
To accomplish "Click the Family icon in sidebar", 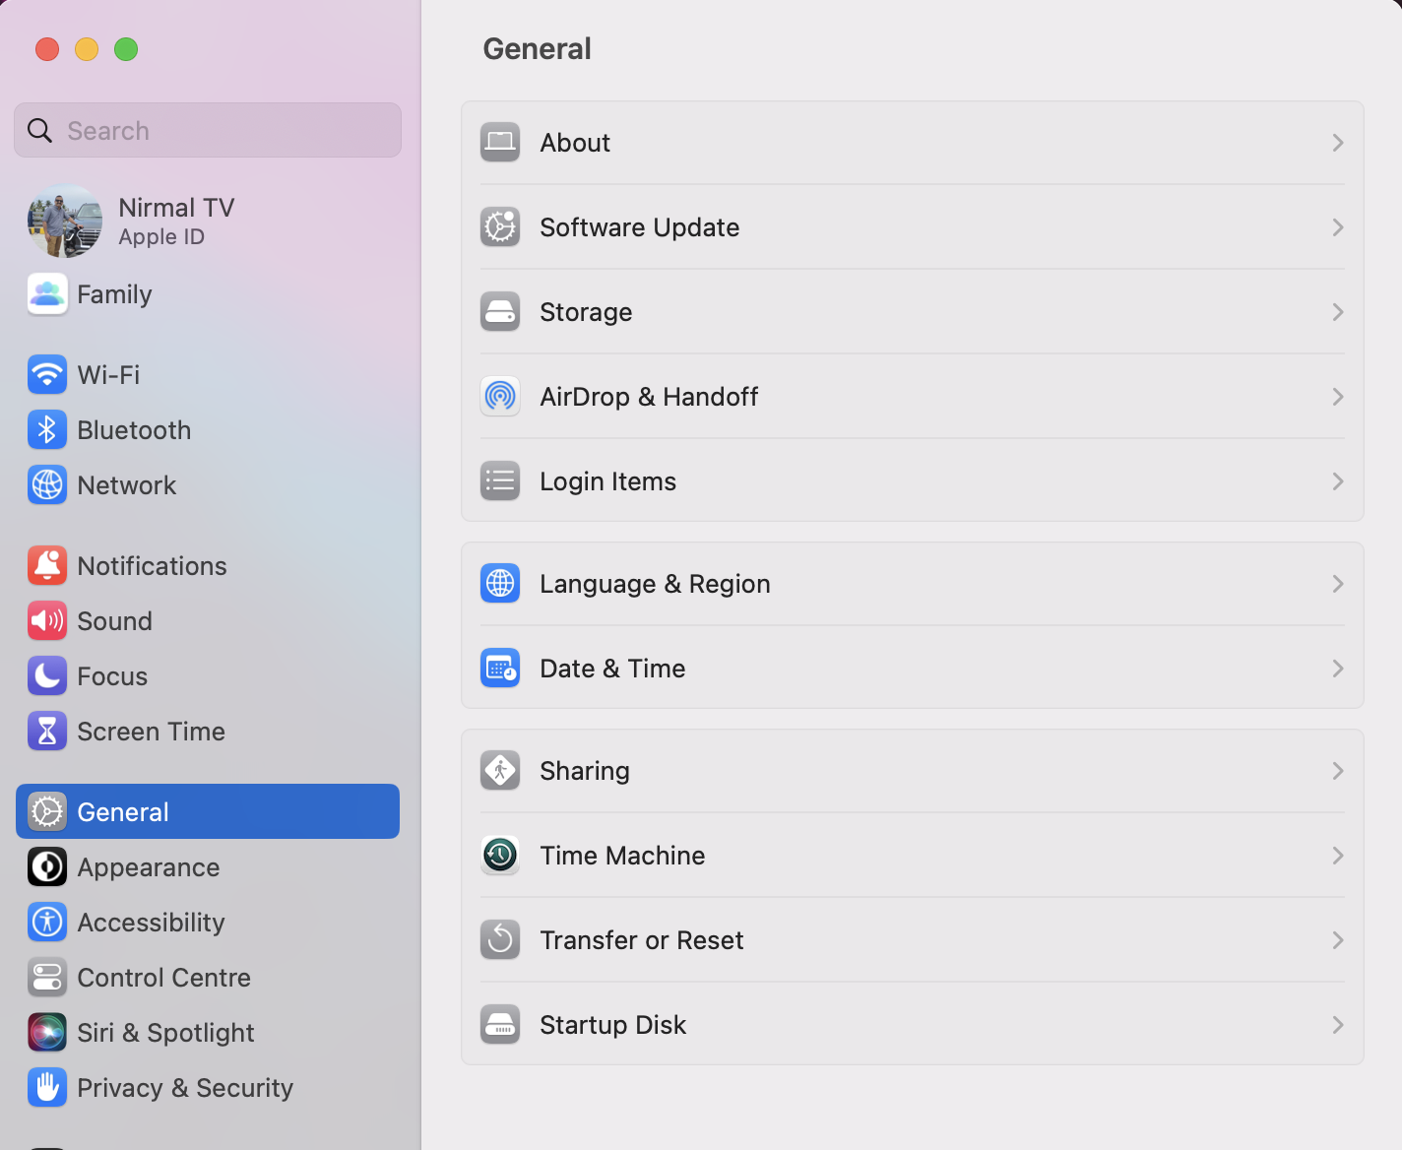I will pyautogui.click(x=47, y=294).
